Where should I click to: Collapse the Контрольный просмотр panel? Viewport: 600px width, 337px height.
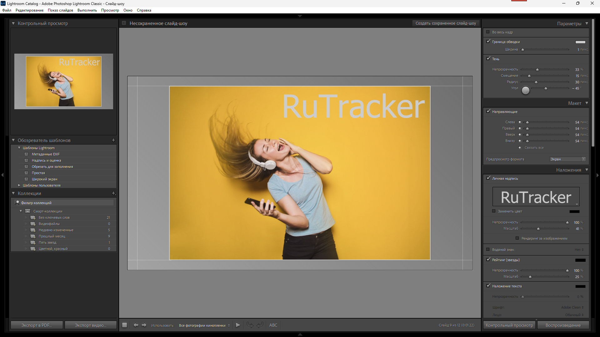click(13, 23)
